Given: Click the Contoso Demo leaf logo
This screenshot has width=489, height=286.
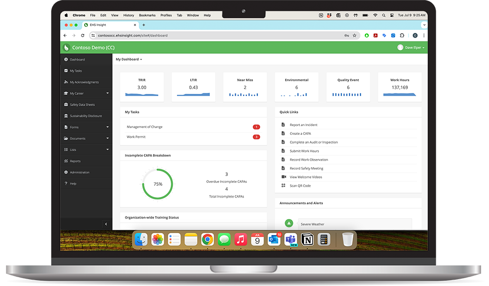Looking at the screenshot, I should coord(66,47).
